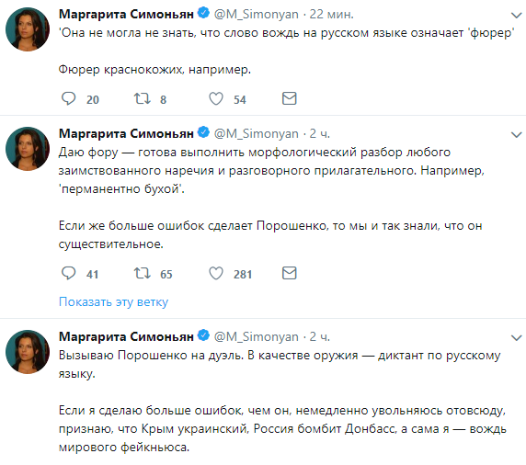Click the profile avatar of the first tweet
The height and width of the screenshot is (465, 526).
point(28,29)
